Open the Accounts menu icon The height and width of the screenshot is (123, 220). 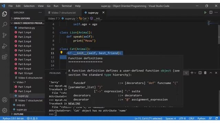point(4,100)
